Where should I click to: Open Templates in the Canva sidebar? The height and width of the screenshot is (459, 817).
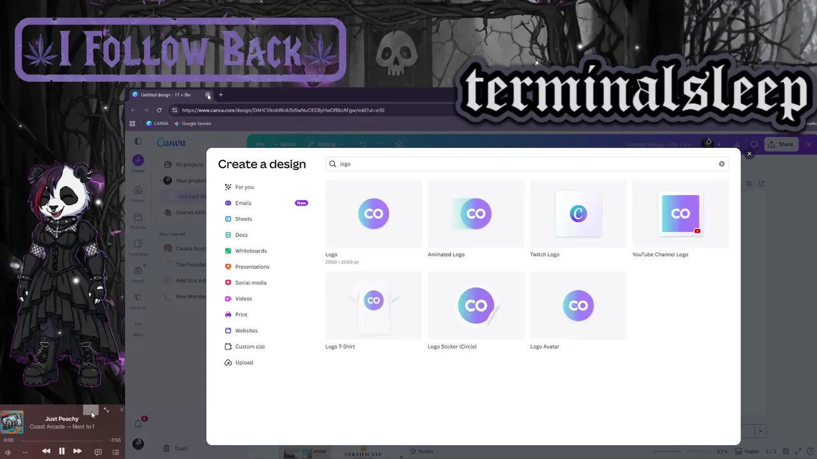click(x=138, y=247)
